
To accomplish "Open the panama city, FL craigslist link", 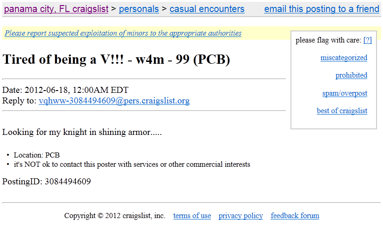I will pos(56,9).
